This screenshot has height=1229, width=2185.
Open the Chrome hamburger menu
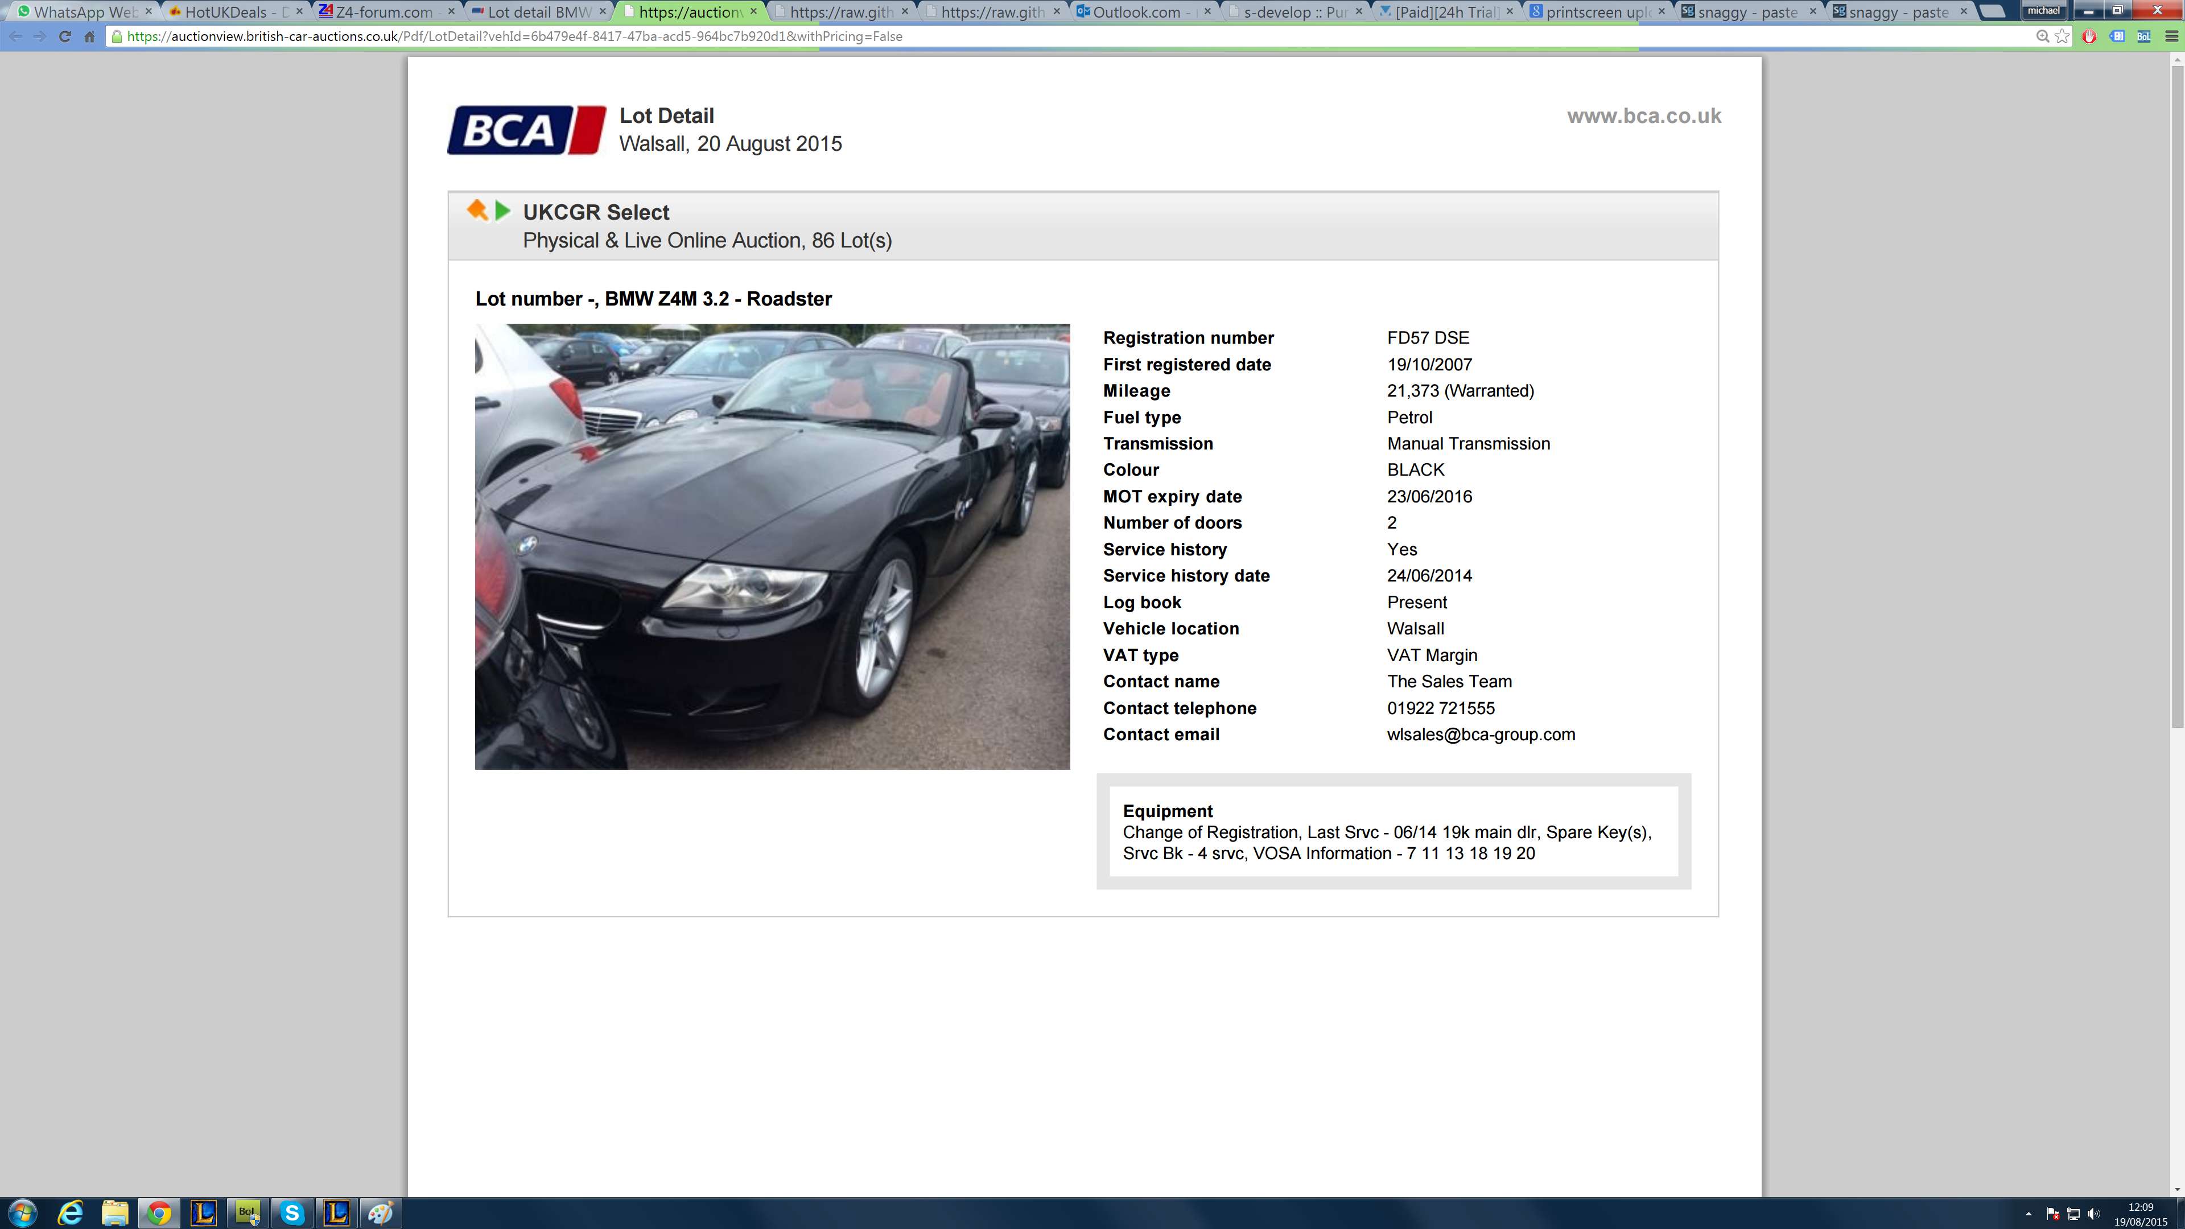click(x=2171, y=36)
